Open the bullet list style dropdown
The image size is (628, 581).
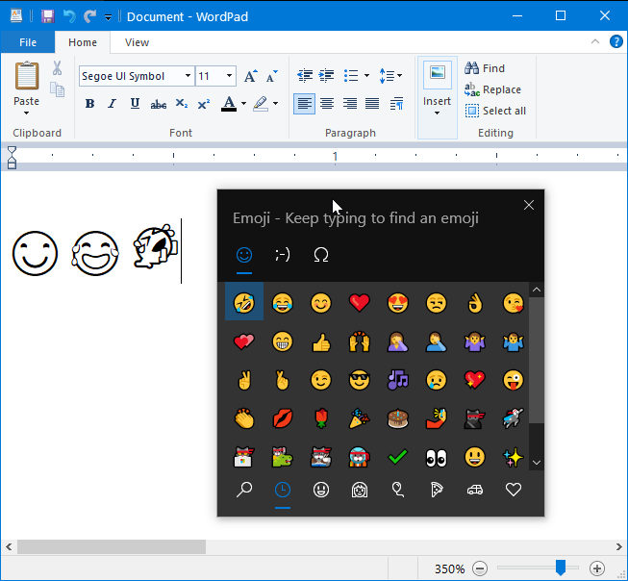tap(366, 75)
